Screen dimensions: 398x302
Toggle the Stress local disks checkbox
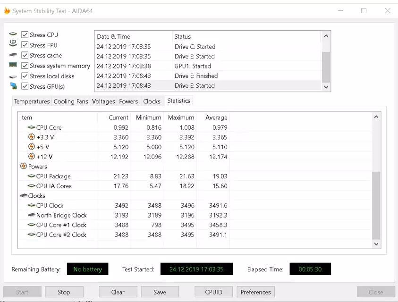click(25, 76)
